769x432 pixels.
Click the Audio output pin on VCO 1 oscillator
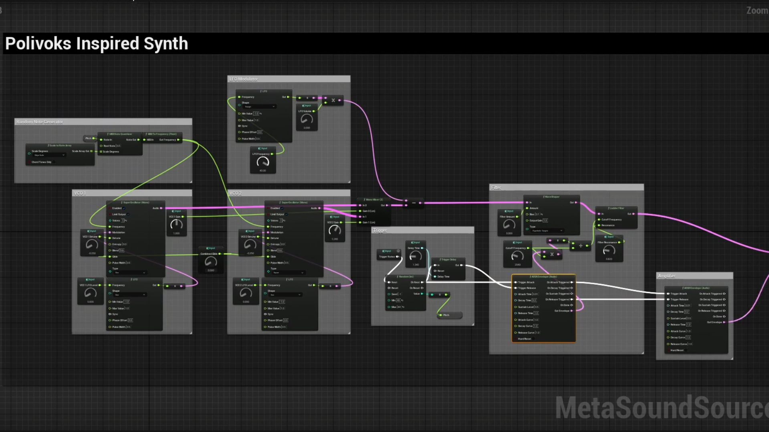(161, 208)
